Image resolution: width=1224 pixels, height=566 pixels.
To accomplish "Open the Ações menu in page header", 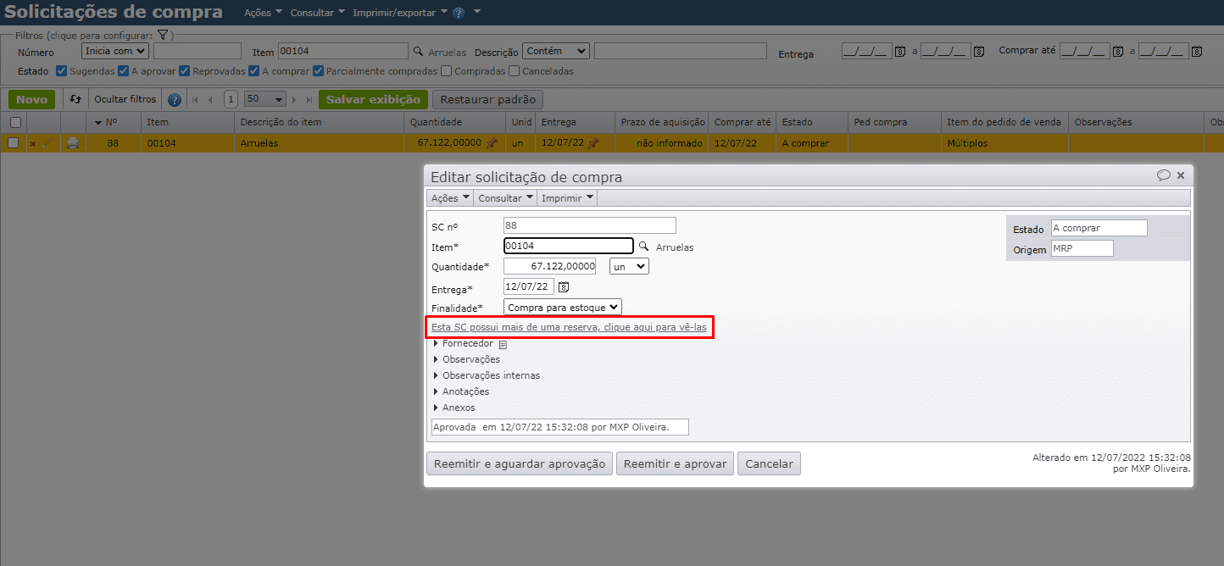I will pos(263,14).
